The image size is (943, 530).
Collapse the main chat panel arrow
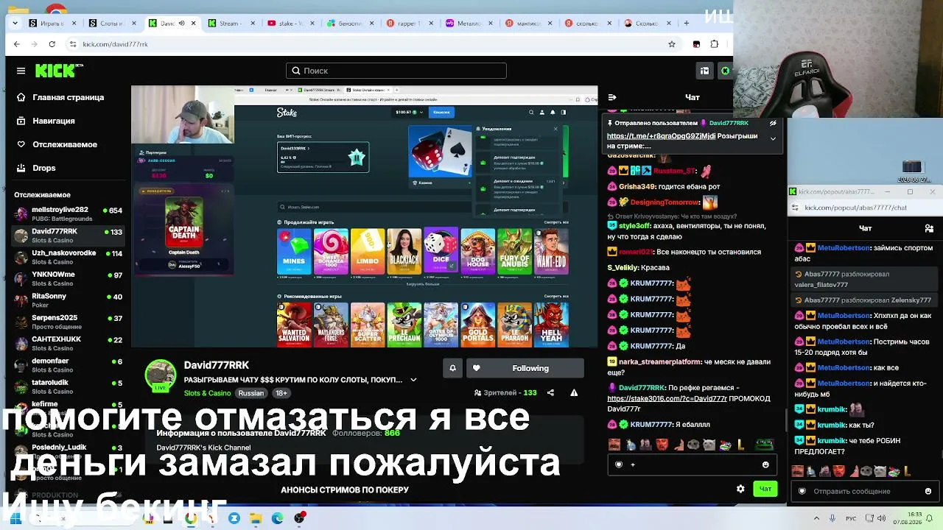tap(612, 97)
